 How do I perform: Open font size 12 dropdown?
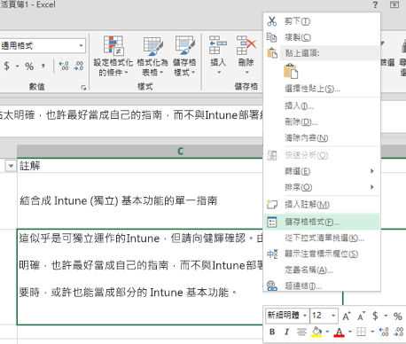point(333,316)
